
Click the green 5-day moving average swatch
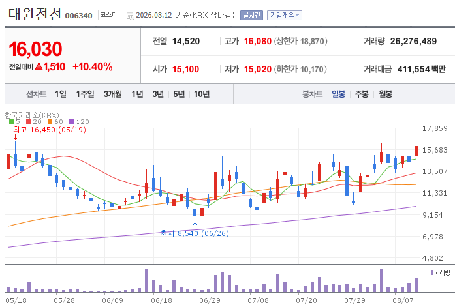[x=12, y=122]
